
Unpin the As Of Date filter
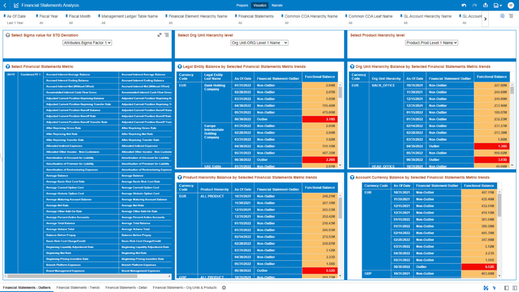point(5,16)
